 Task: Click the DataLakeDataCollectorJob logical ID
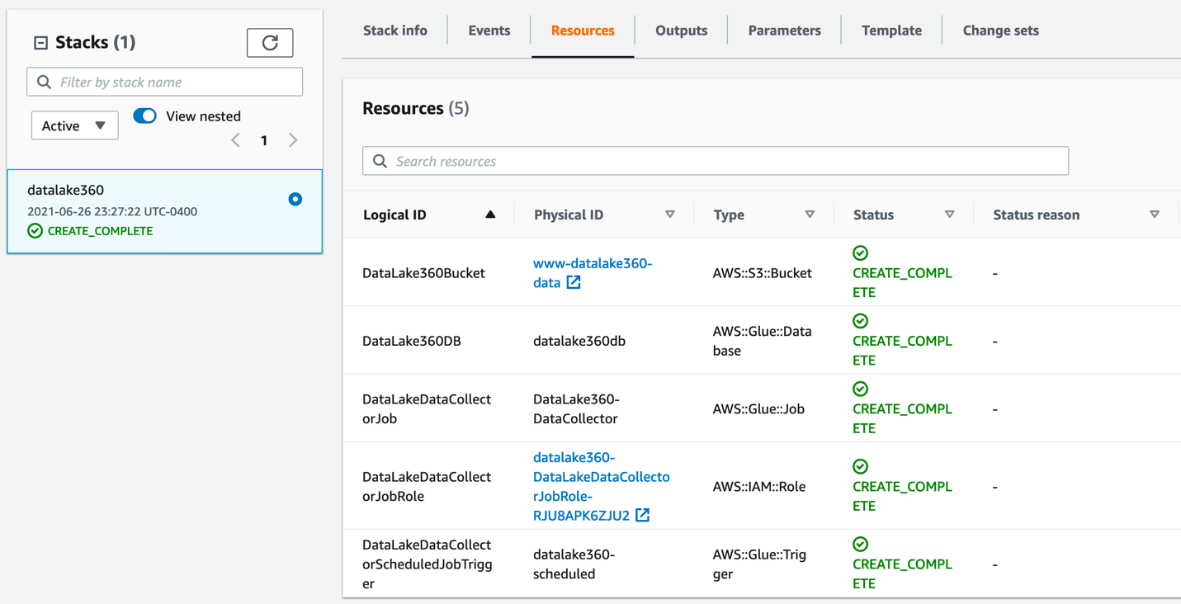pyautogui.click(x=427, y=408)
